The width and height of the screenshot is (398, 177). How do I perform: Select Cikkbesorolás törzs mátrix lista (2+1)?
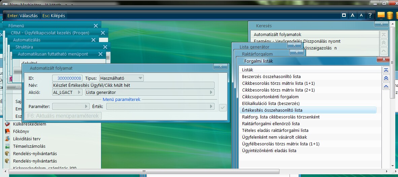(x=308, y=90)
